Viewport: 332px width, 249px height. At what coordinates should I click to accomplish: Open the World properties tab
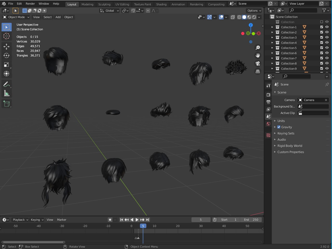[x=268, y=124]
